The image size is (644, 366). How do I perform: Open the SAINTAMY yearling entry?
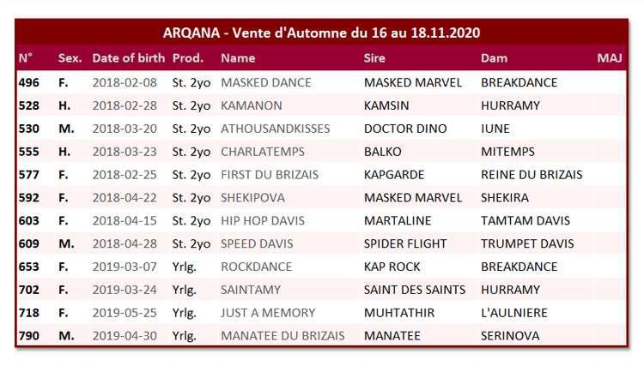click(x=251, y=290)
